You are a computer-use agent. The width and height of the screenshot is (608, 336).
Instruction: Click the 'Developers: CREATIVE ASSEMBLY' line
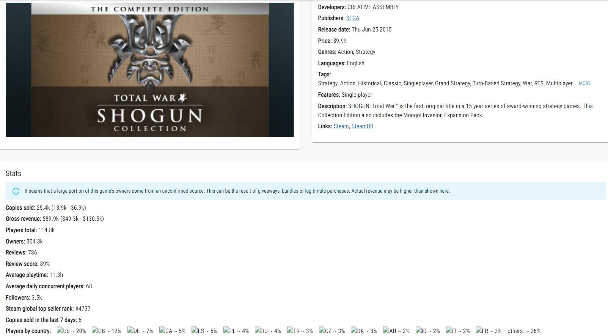[x=358, y=7]
